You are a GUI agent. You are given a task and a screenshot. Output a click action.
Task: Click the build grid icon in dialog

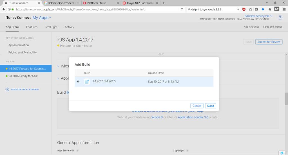point(87,82)
